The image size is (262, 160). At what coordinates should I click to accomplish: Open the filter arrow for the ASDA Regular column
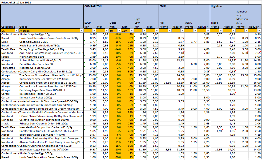click(x=208, y=31)
